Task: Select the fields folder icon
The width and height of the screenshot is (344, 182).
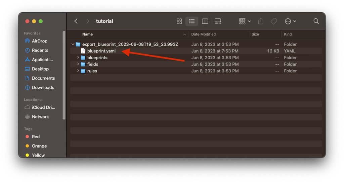Action: 83,64
